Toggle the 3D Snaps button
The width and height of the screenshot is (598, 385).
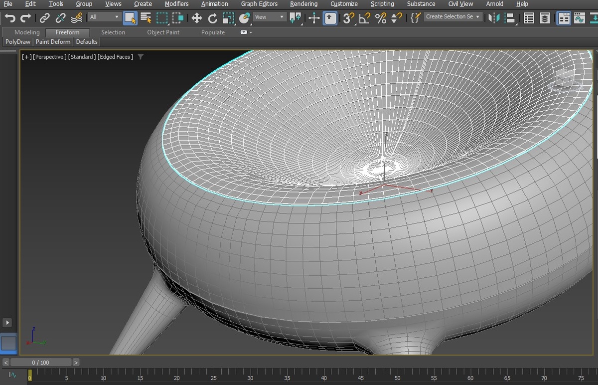348,18
